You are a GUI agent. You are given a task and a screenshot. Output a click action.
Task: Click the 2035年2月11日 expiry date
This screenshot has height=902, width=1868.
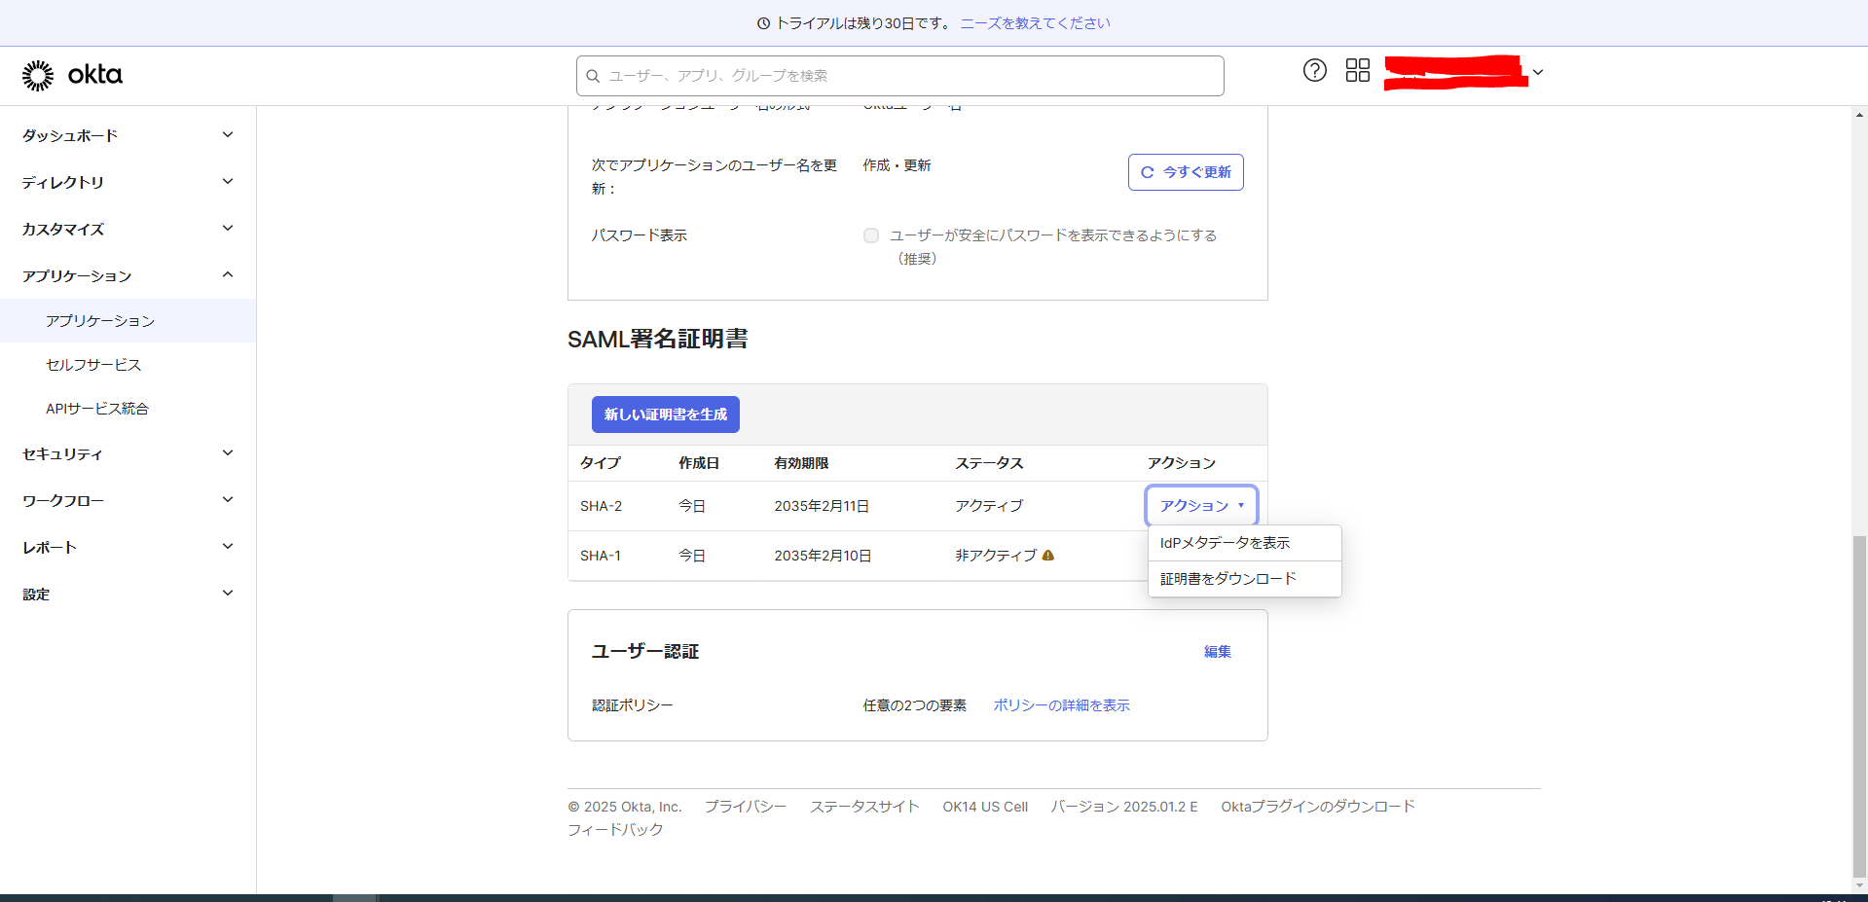pos(822,506)
